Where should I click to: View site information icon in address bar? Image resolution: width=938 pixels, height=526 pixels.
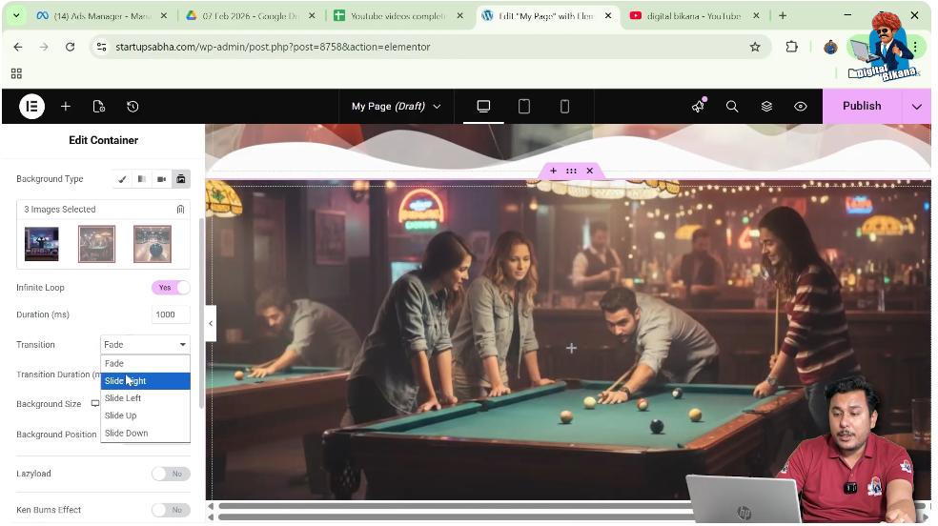point(102,47)
